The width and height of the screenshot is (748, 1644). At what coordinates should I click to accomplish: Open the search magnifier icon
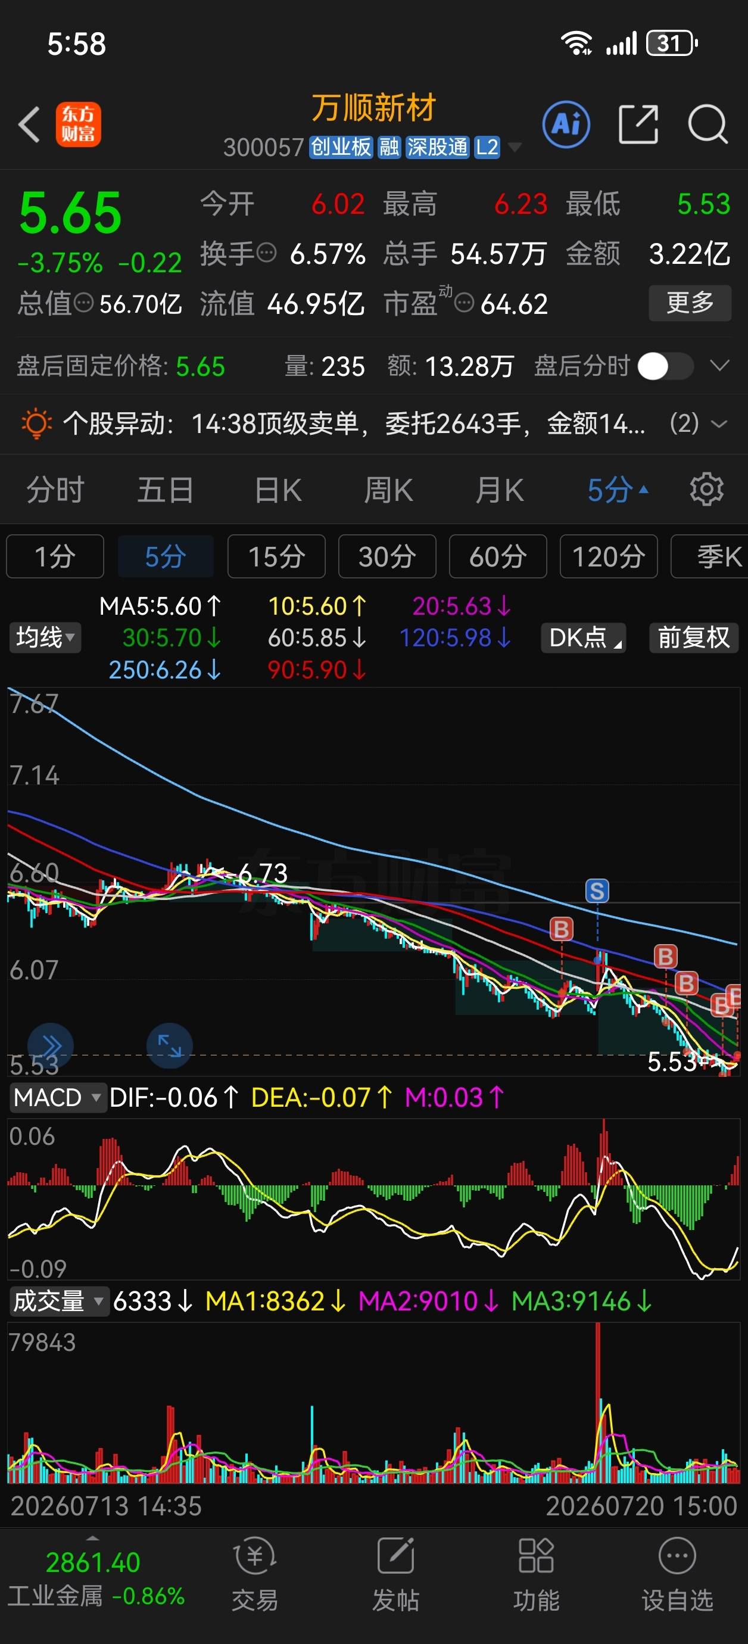[x=708, y=124]
